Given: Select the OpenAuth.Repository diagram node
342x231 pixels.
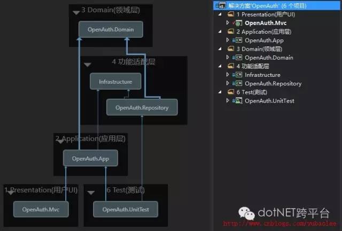Looking at the screenshot, I should click(142, 107).
